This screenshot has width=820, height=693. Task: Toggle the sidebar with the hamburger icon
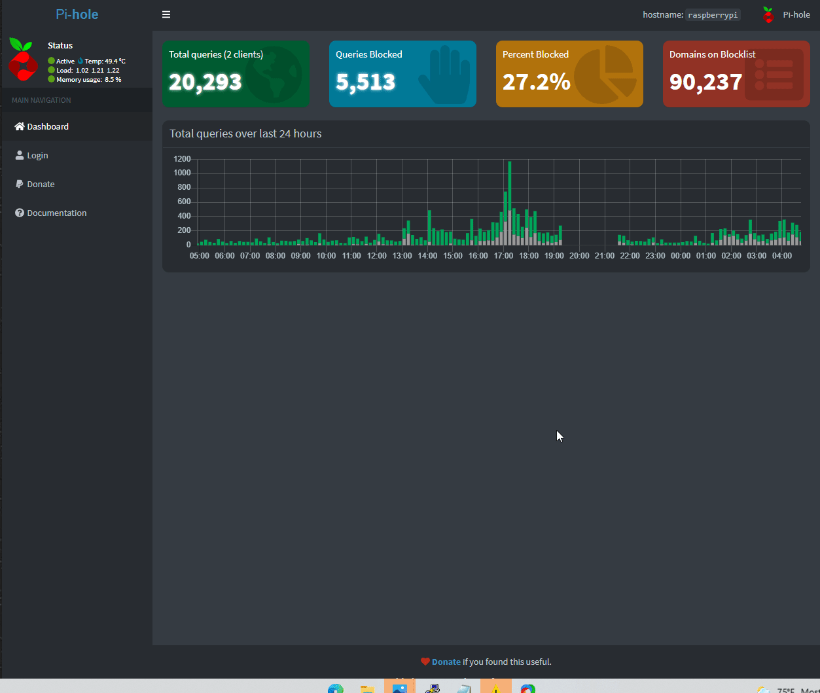(166, 14)
